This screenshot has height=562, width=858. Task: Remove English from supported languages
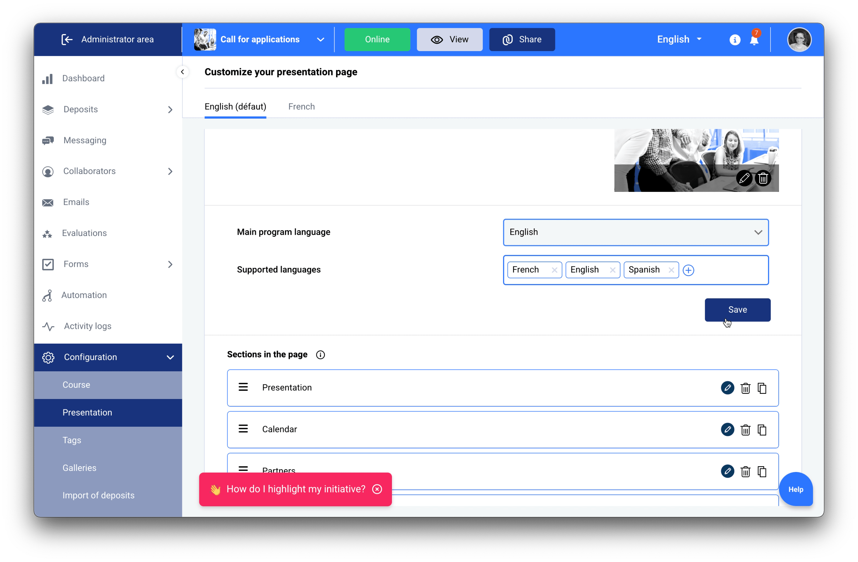(612, 270)
